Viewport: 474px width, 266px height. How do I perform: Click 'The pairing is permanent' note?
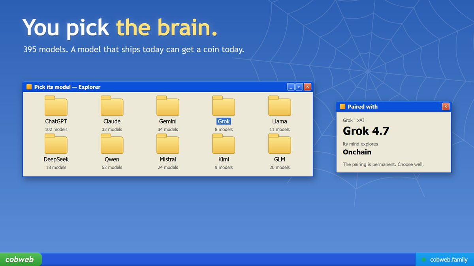(383, 164)
